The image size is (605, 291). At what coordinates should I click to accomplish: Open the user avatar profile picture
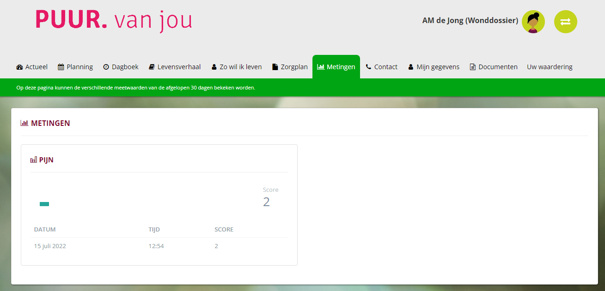[x=533, y=22]
